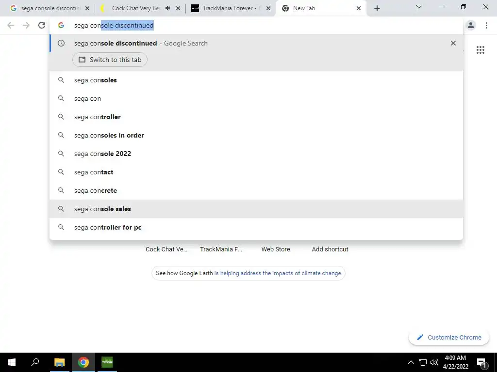Open the taskbar clock showing 4:09 AM
This screenshot has width=497, height=372.
[x=455, y=362]
